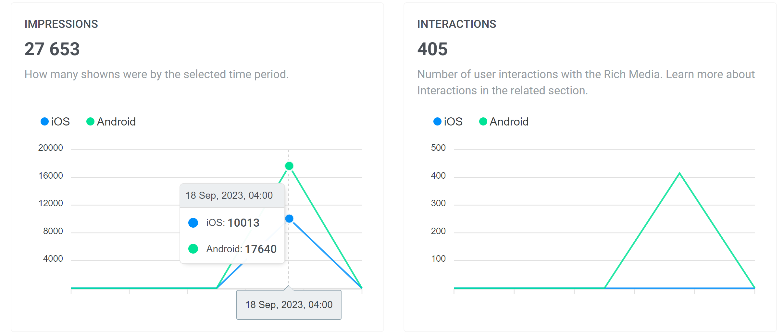Viewport: 784px width, 334px height.
Task: Click green Android swatch inside the tooltip
Action: pyautogui.click(x=193, y=249)
